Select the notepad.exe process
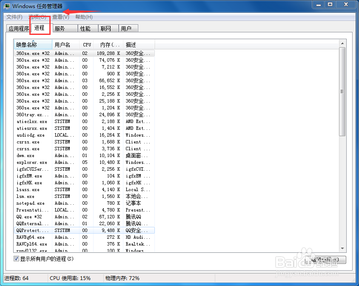The image size is (359, 286). coord(84,203)
